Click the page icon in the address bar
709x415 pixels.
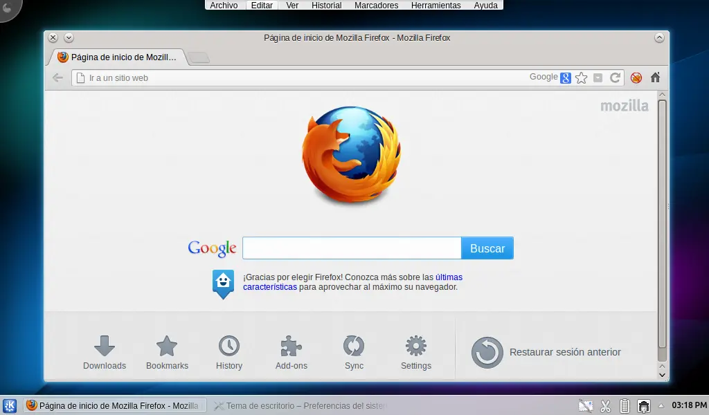click(x=80, y=77)
